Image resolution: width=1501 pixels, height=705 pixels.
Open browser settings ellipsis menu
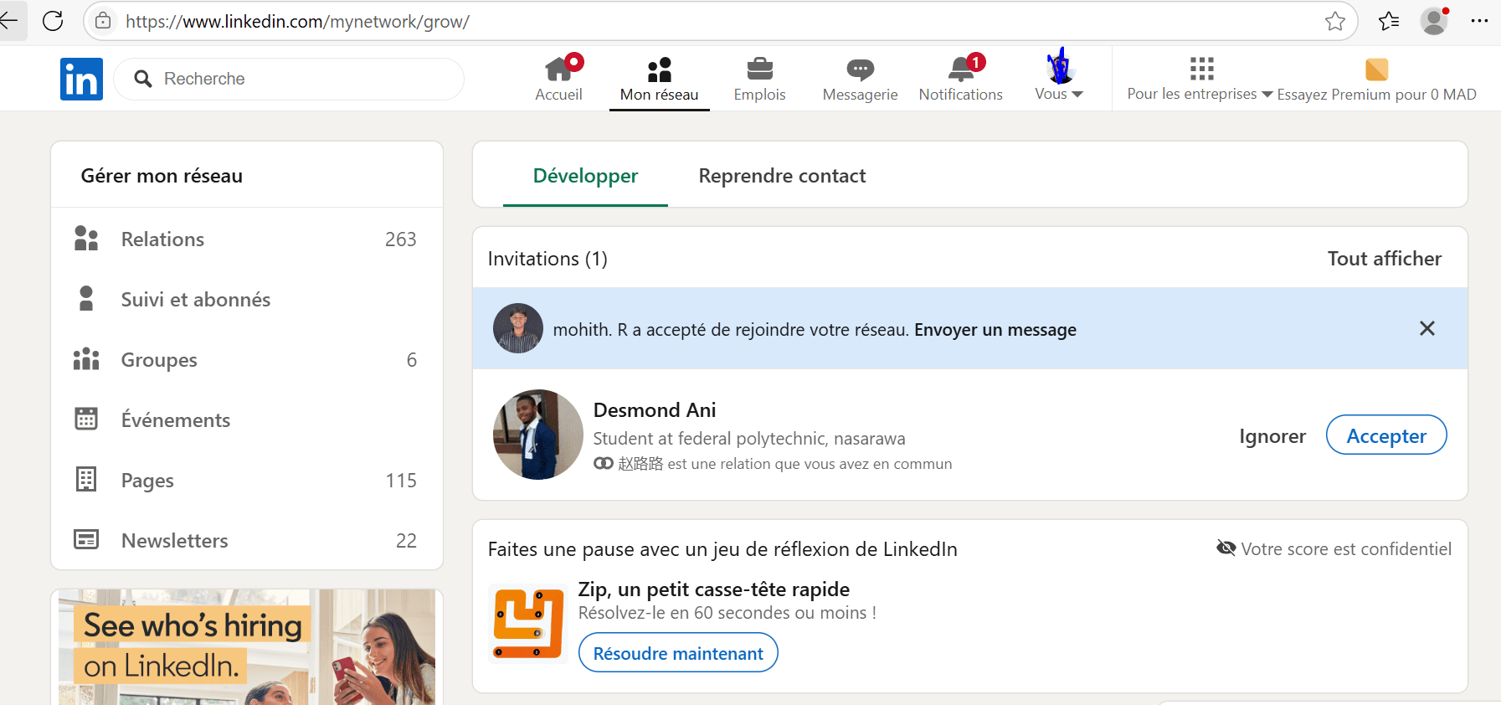(1479, 21)
